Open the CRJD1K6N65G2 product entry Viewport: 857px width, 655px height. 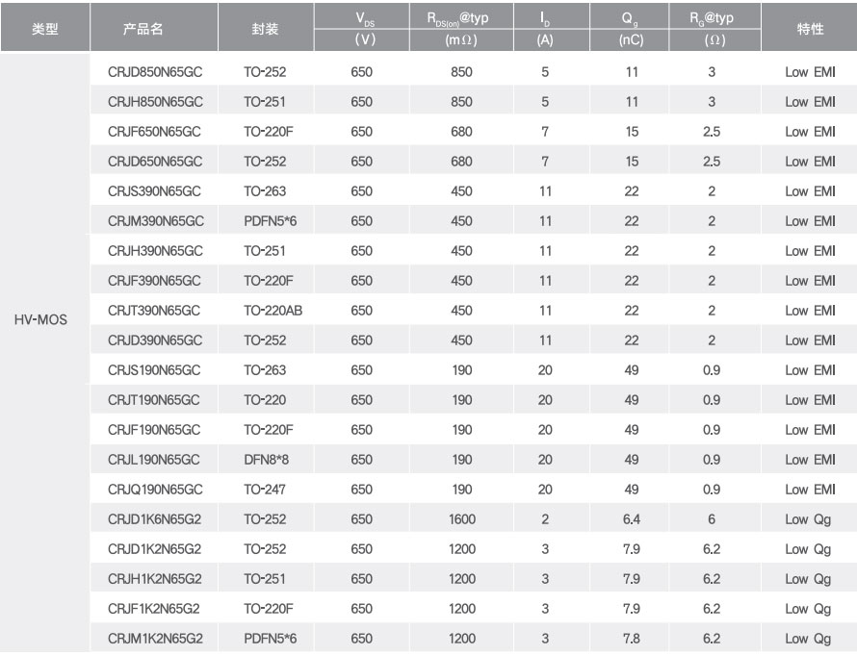155,519
